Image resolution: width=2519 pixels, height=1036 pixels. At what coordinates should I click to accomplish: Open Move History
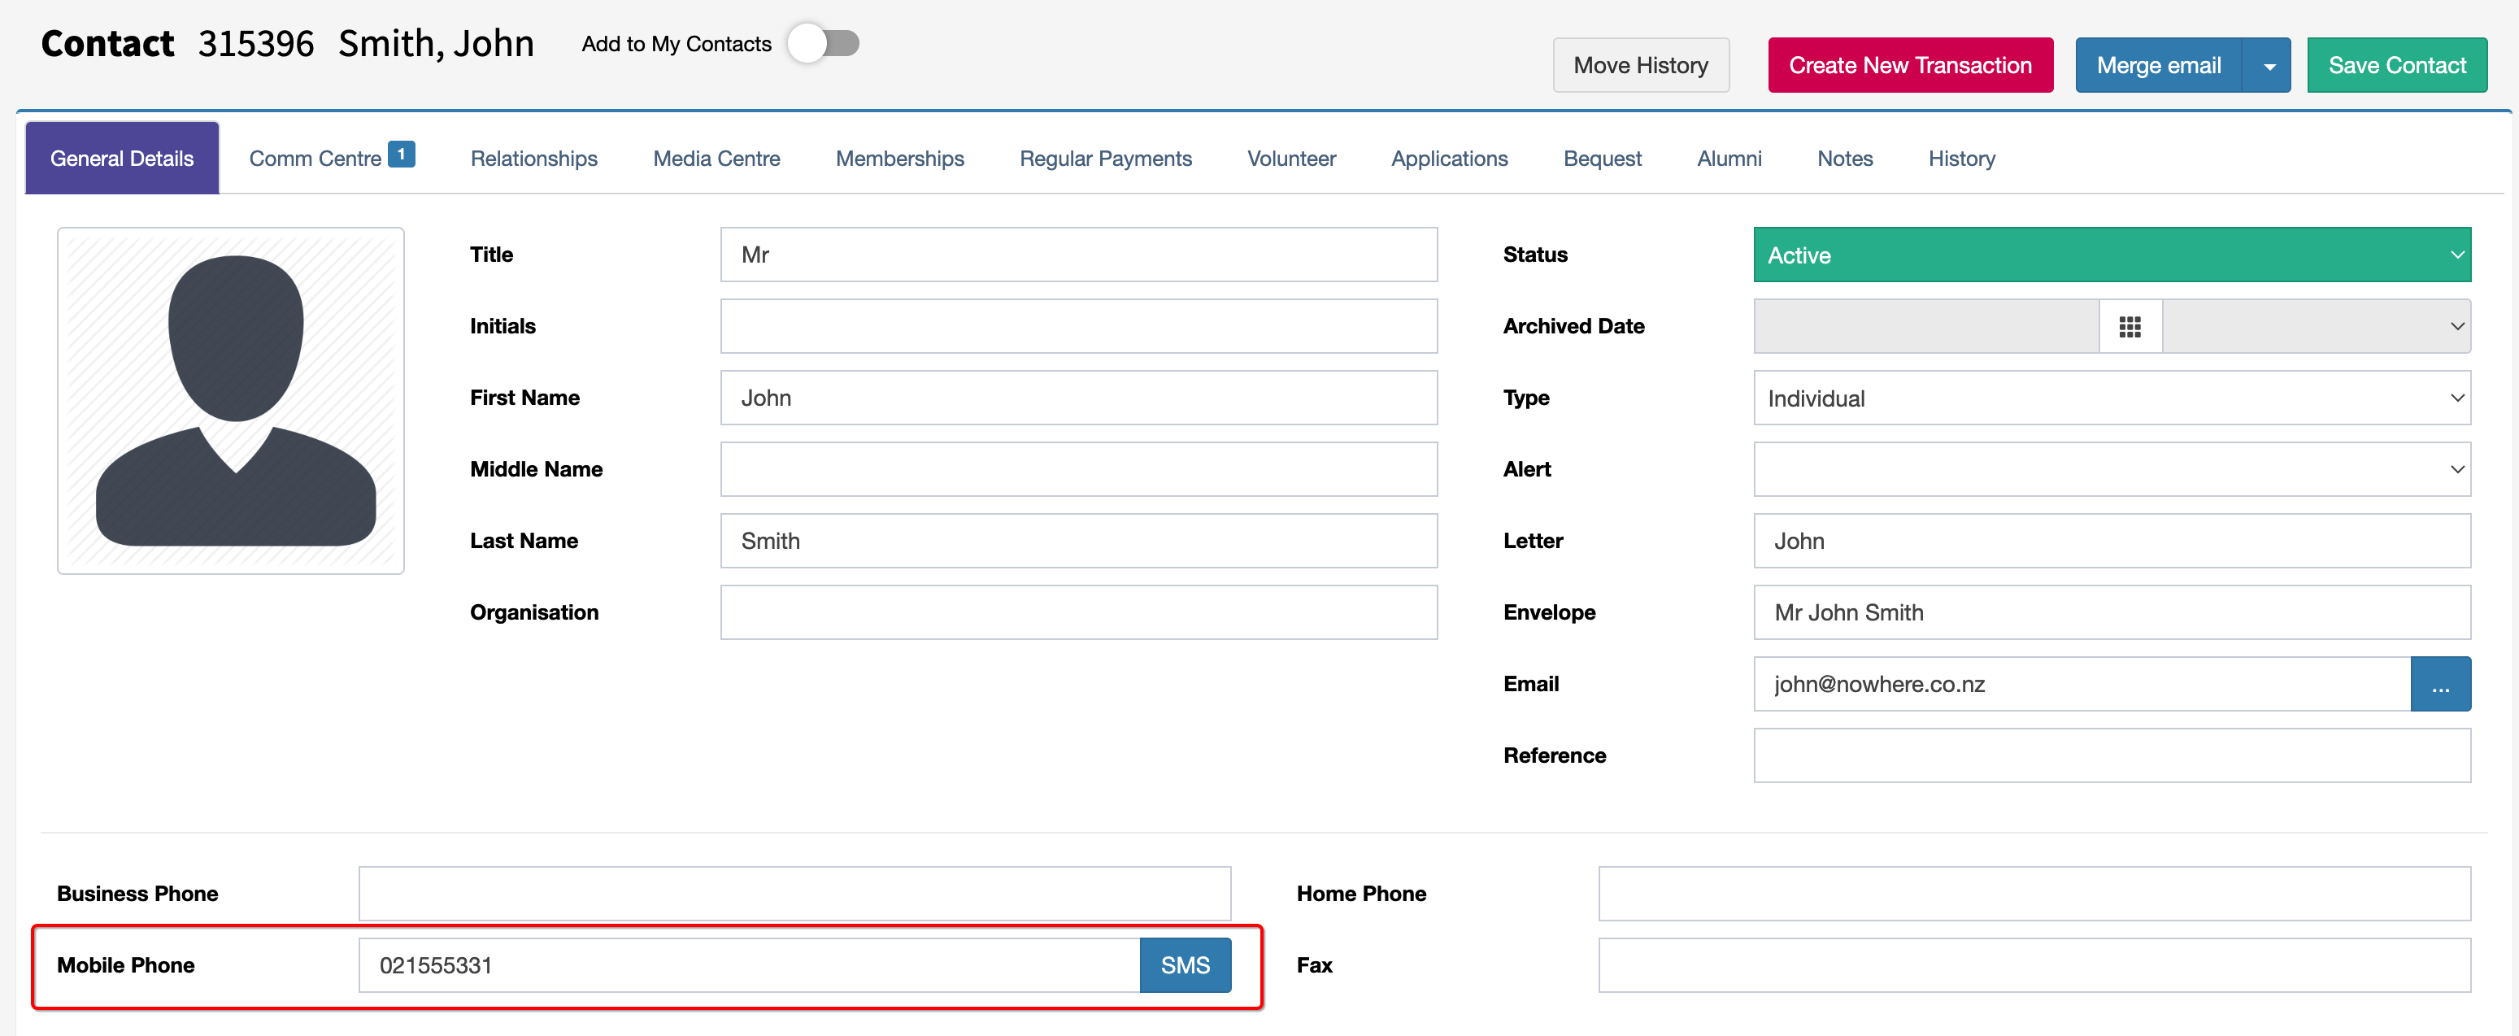click(x=1641, y=66)
